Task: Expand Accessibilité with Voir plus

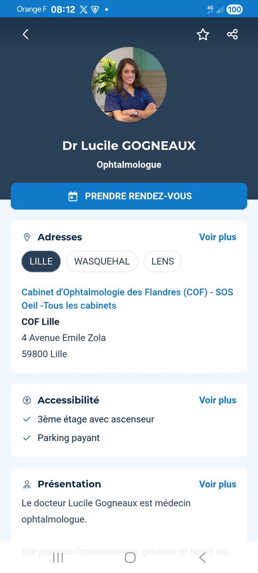Action: click(x=218, y=400)
